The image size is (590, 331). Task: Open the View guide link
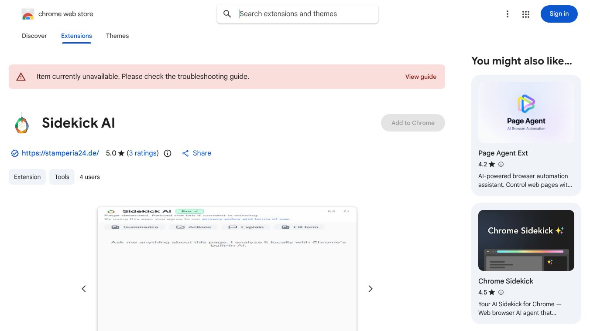click(421, 77)
